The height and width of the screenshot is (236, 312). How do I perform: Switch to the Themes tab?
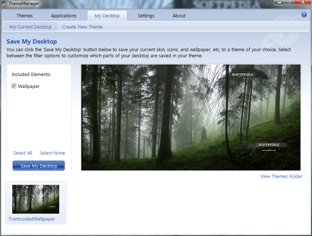pos(25,16)
